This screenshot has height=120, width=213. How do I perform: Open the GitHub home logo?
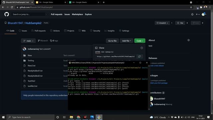click(x=7, y=14)
